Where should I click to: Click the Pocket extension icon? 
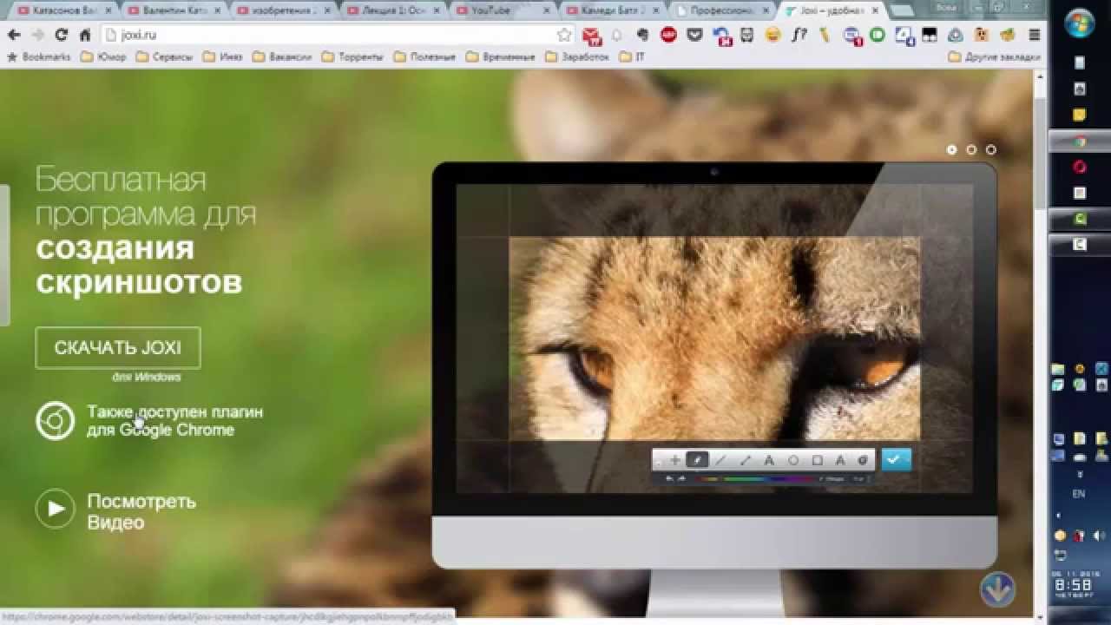694,35
